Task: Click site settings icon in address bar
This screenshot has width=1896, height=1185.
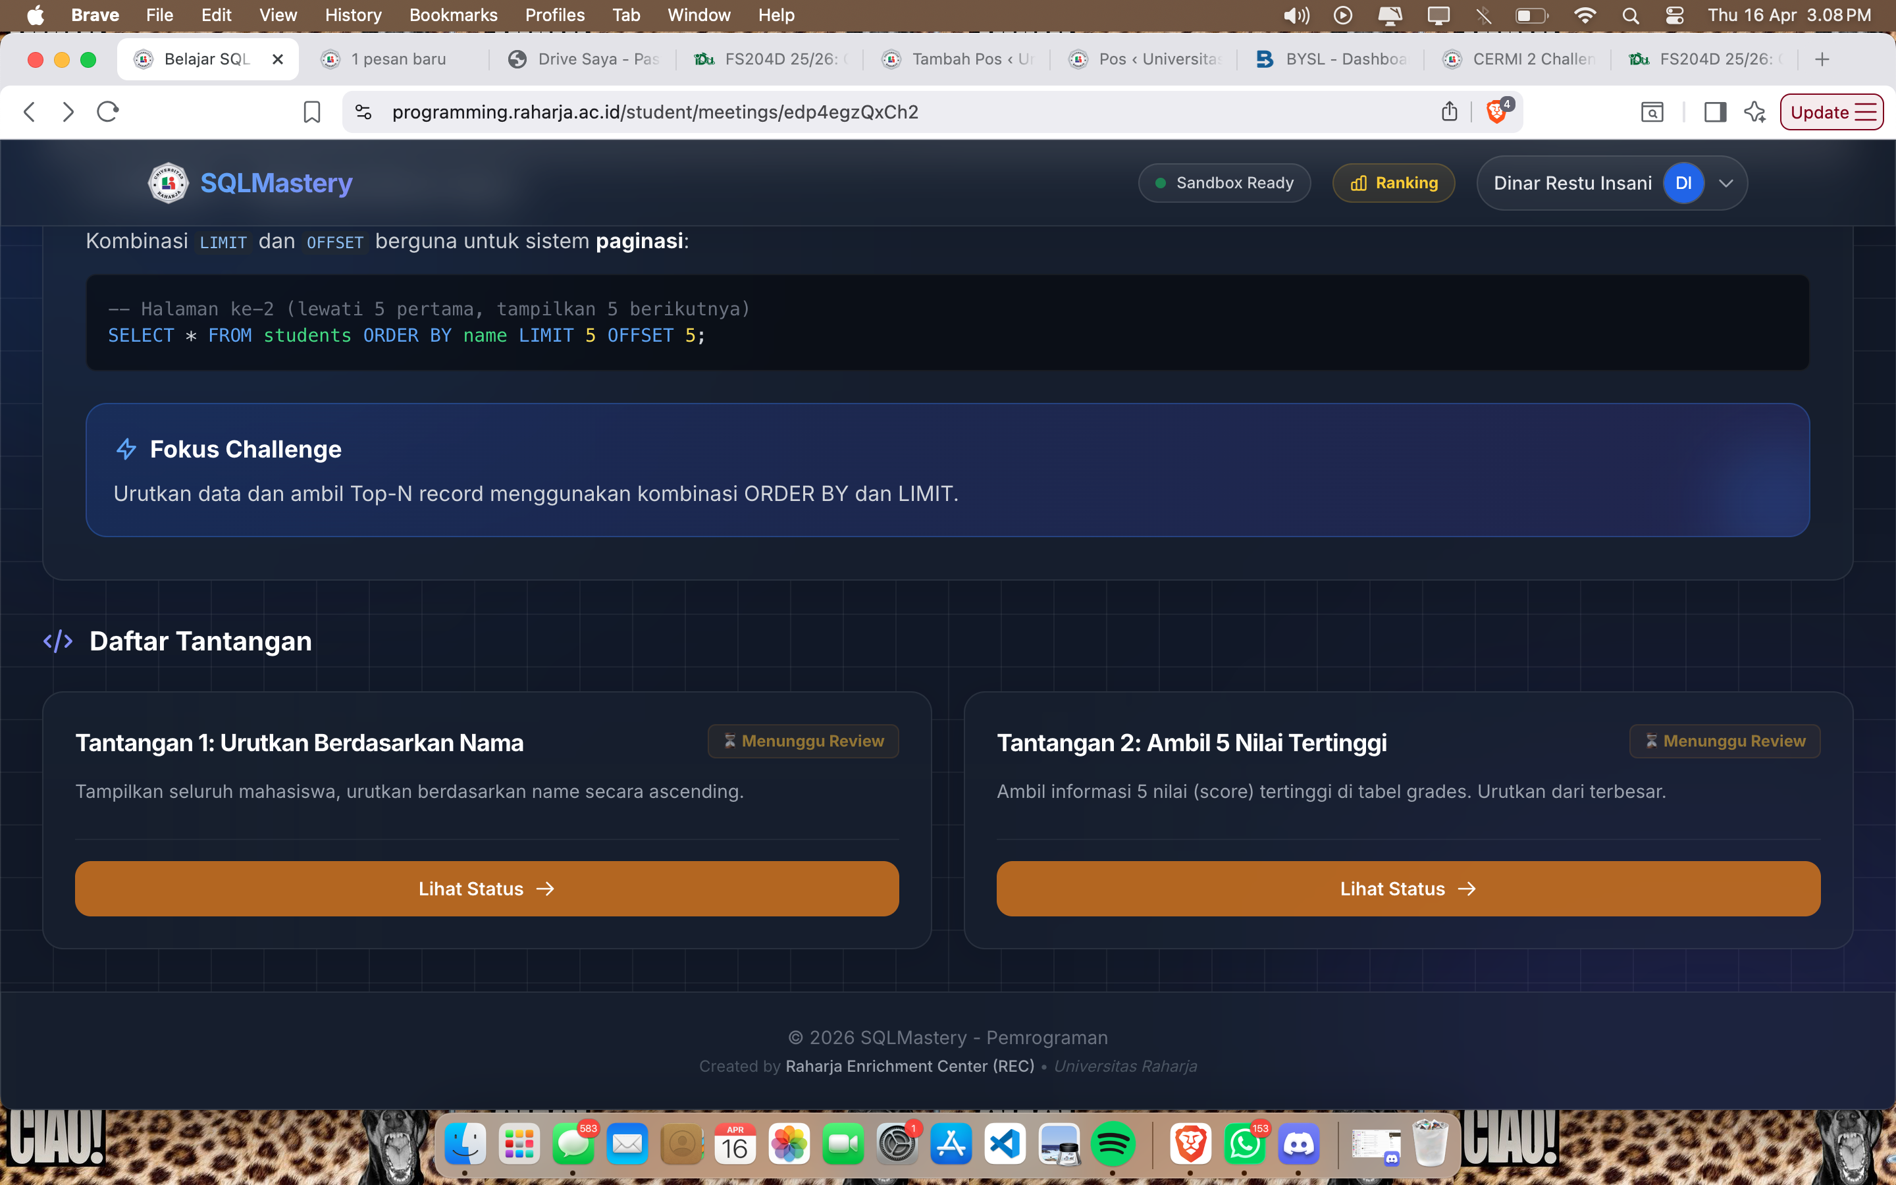Action: pyautogui.click(x=363, y=112)
